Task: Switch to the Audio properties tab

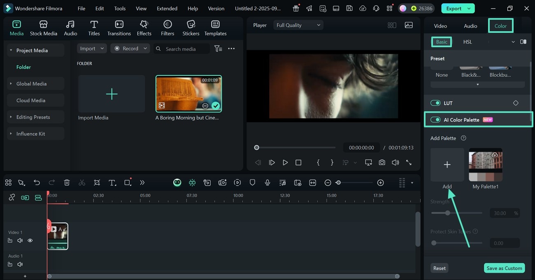Action: point(470,26)
